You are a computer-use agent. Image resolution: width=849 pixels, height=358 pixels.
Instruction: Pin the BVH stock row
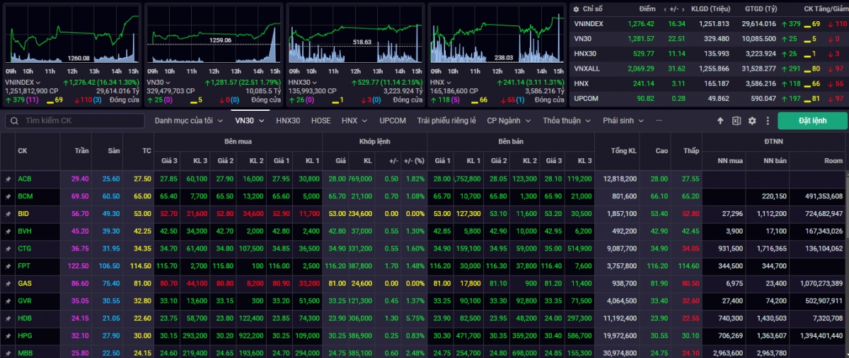click(8, 231)
